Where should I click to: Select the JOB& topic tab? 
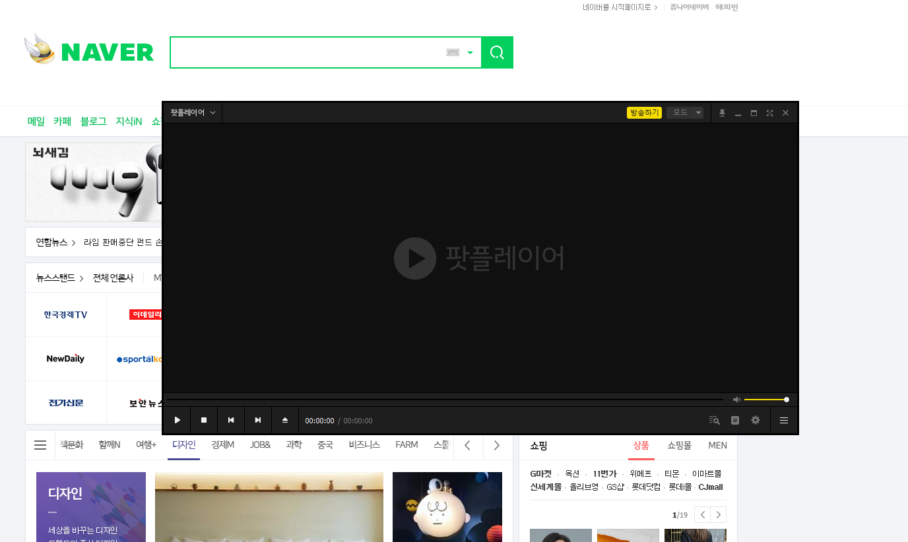[x=260, y=445]
